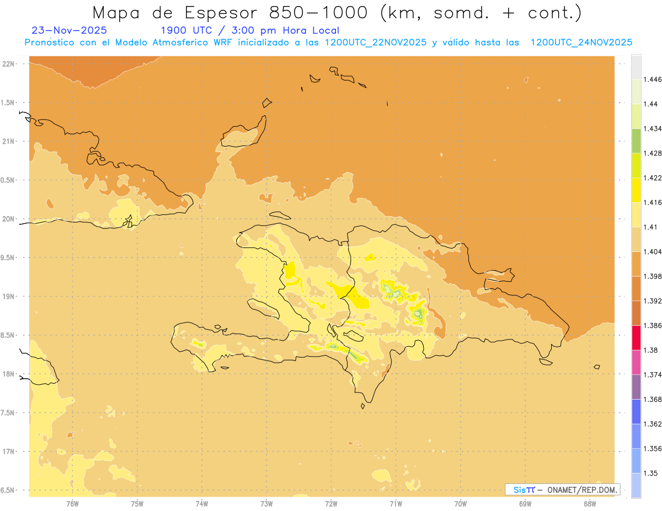The image size is (662, 511).
Task: Click the color bar label '1.44'
Action: [x=651, y=104]
